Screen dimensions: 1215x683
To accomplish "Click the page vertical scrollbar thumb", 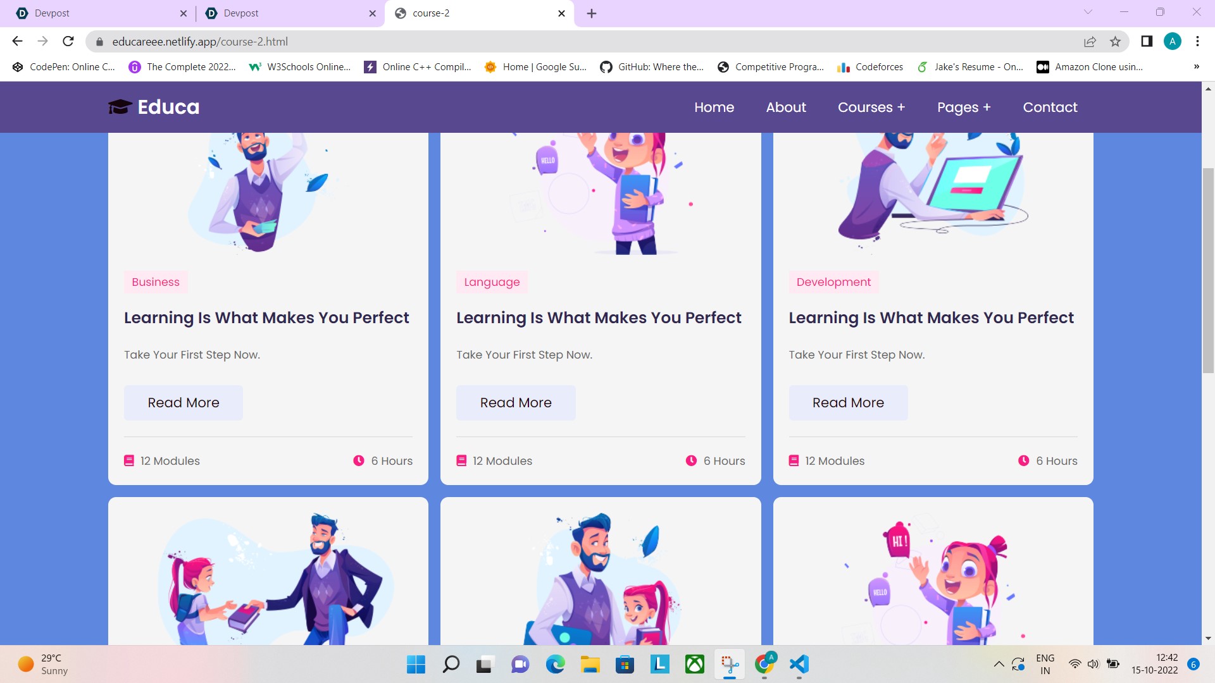I will tap(1207, 272).
